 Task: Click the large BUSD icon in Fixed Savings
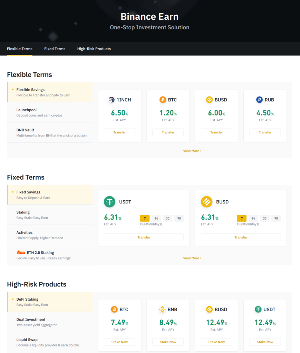(207, 202)
